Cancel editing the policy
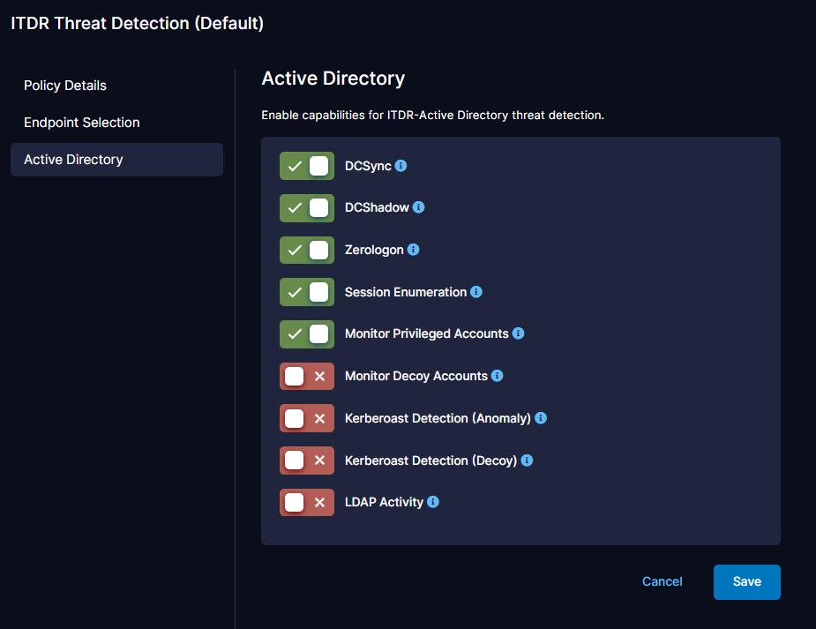 pyautogui.click(x=662, y=581)
